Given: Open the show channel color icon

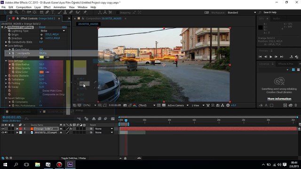Looking at the screenshot, I should [x=135, y=105].
